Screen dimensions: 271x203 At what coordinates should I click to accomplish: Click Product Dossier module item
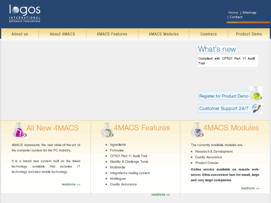point(207,163)
